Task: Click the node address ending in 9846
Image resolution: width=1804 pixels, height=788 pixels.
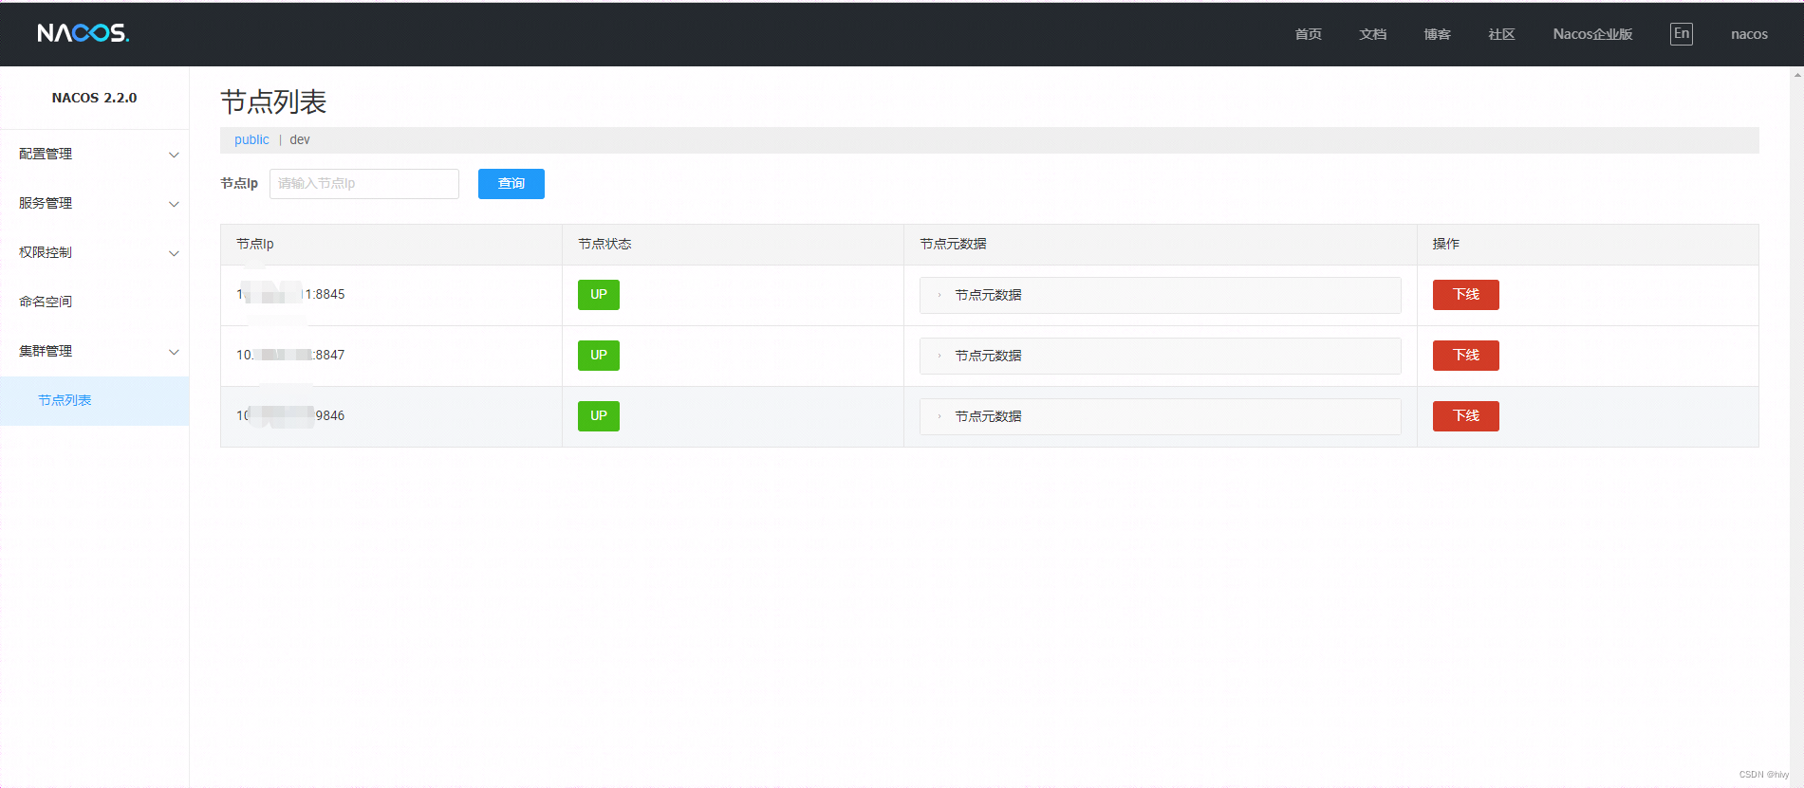Action: click(x=290, y=415)
